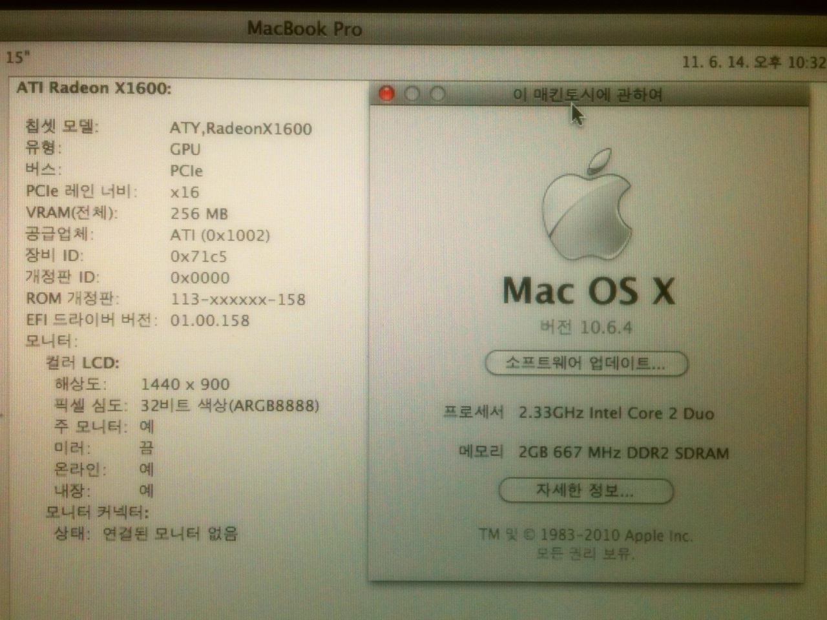
Task: Click the EFI driver version 01.00.158
Action: click(209, 320)
